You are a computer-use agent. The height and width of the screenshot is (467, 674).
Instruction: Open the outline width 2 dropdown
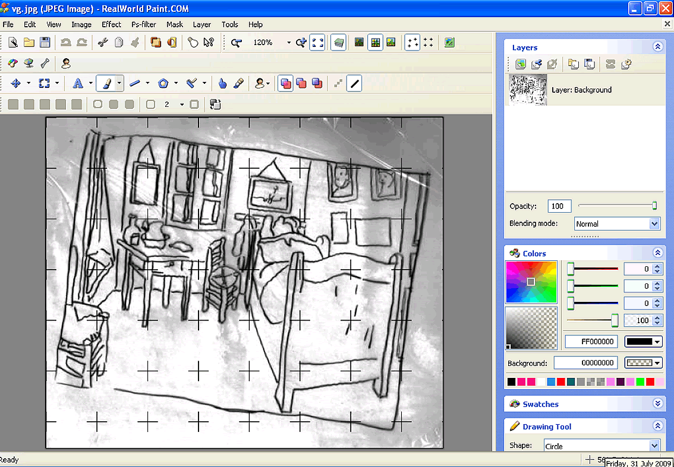click(182, 105)
